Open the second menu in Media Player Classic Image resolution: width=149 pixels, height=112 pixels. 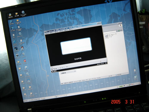point(52,33)
